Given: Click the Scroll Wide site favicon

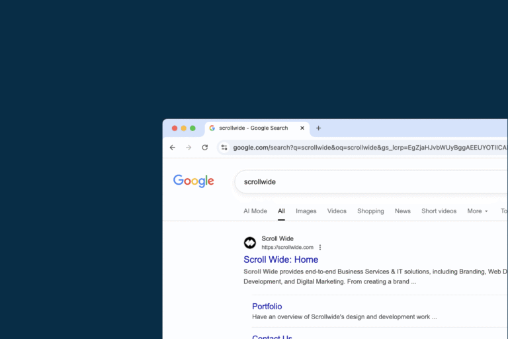Looking at the screenshot, I should 250,243.
